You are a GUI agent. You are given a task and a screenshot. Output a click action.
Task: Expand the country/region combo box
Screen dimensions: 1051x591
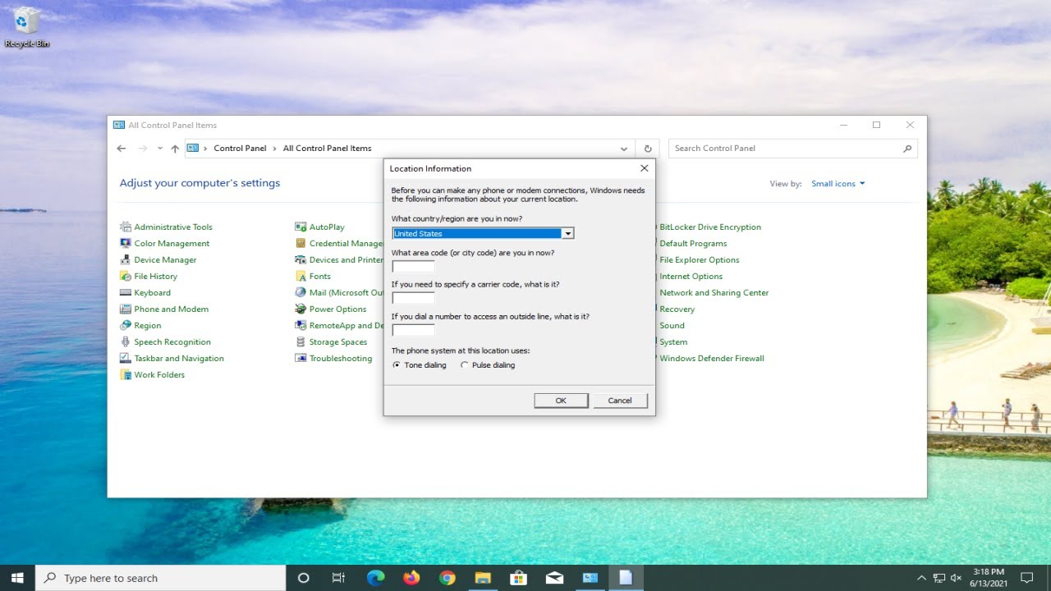tap(567, 234)
